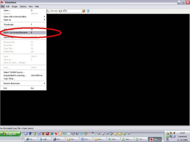Screen dimensions: 190x142
Task: Expand the Recent directories submenu
Action: pyautogui.click(x=23, y=83)
